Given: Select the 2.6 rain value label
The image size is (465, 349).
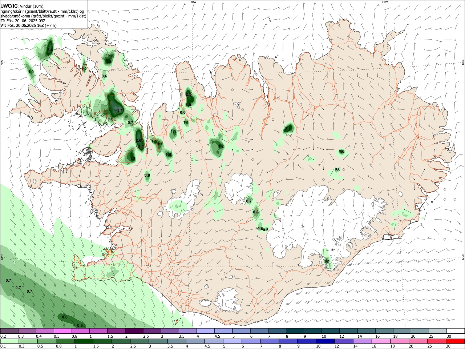Looking at the screenshot, I should 138,141.
